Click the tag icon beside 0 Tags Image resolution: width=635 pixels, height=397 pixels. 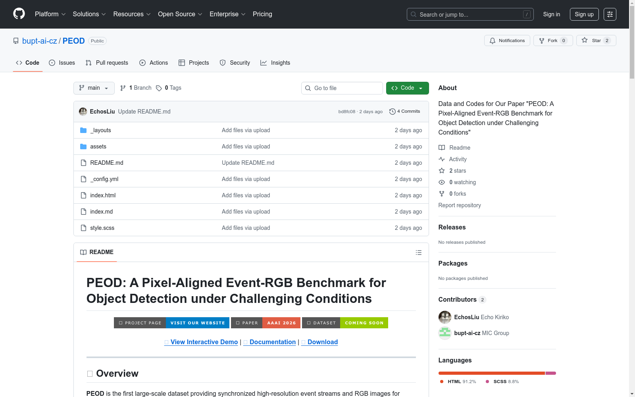(159, 88)
